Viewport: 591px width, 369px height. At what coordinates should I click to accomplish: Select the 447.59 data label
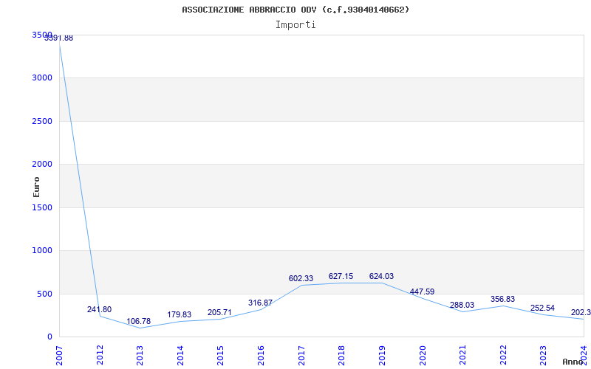coord(422,292)
